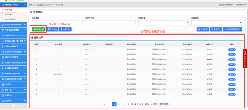Open the 专家汇总 report
This screenshot has width=248, height=110.
(65, 29)
